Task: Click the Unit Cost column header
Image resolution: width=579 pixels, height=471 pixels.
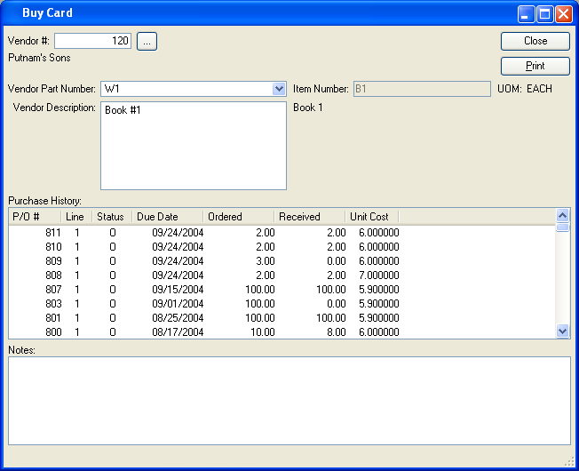Action: pos(370,217)
